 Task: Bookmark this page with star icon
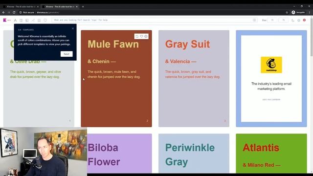(287, 12)
